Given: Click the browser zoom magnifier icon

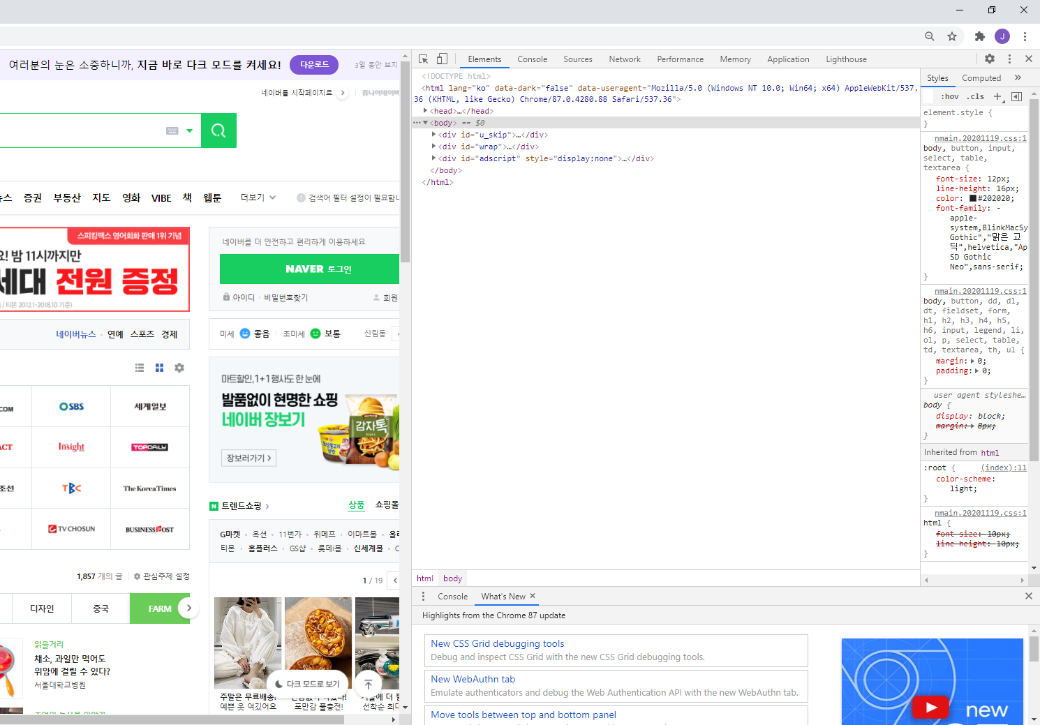Looking at the screenshot, I should [x=930, y=36].
